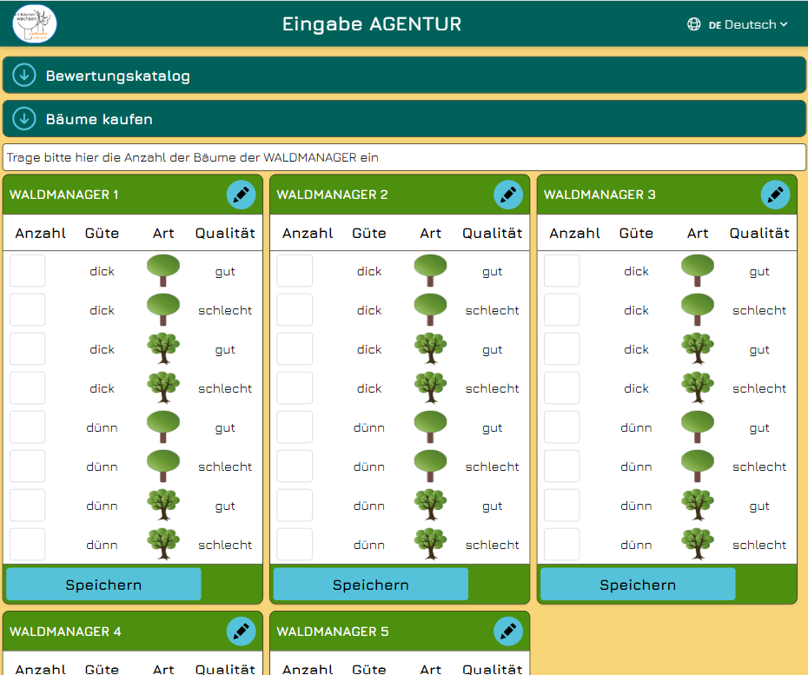Expand the Bewertungskatalog section arrow

24,76
